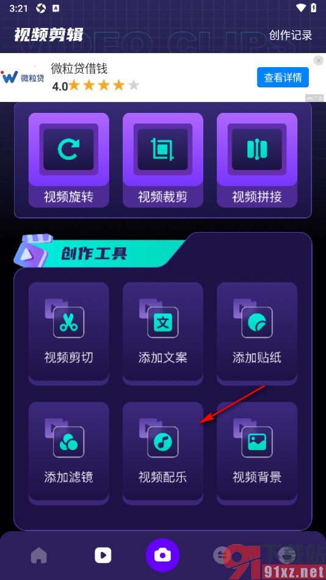Open the 视频旋转 rotate tool
This screenshot has width=326, height=580.
click(x=69, y=160)
